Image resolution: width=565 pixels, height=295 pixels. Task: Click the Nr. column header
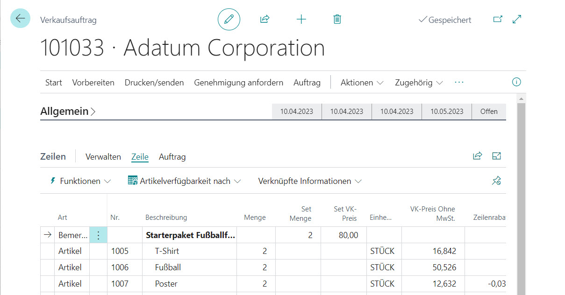point(115,218)
